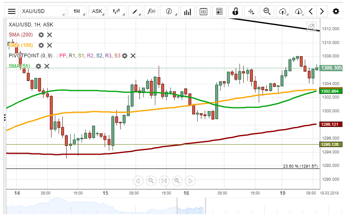This screenshot has width=345, height=215.
Task: Open the news list icon
Action: [x=219, y=11]
